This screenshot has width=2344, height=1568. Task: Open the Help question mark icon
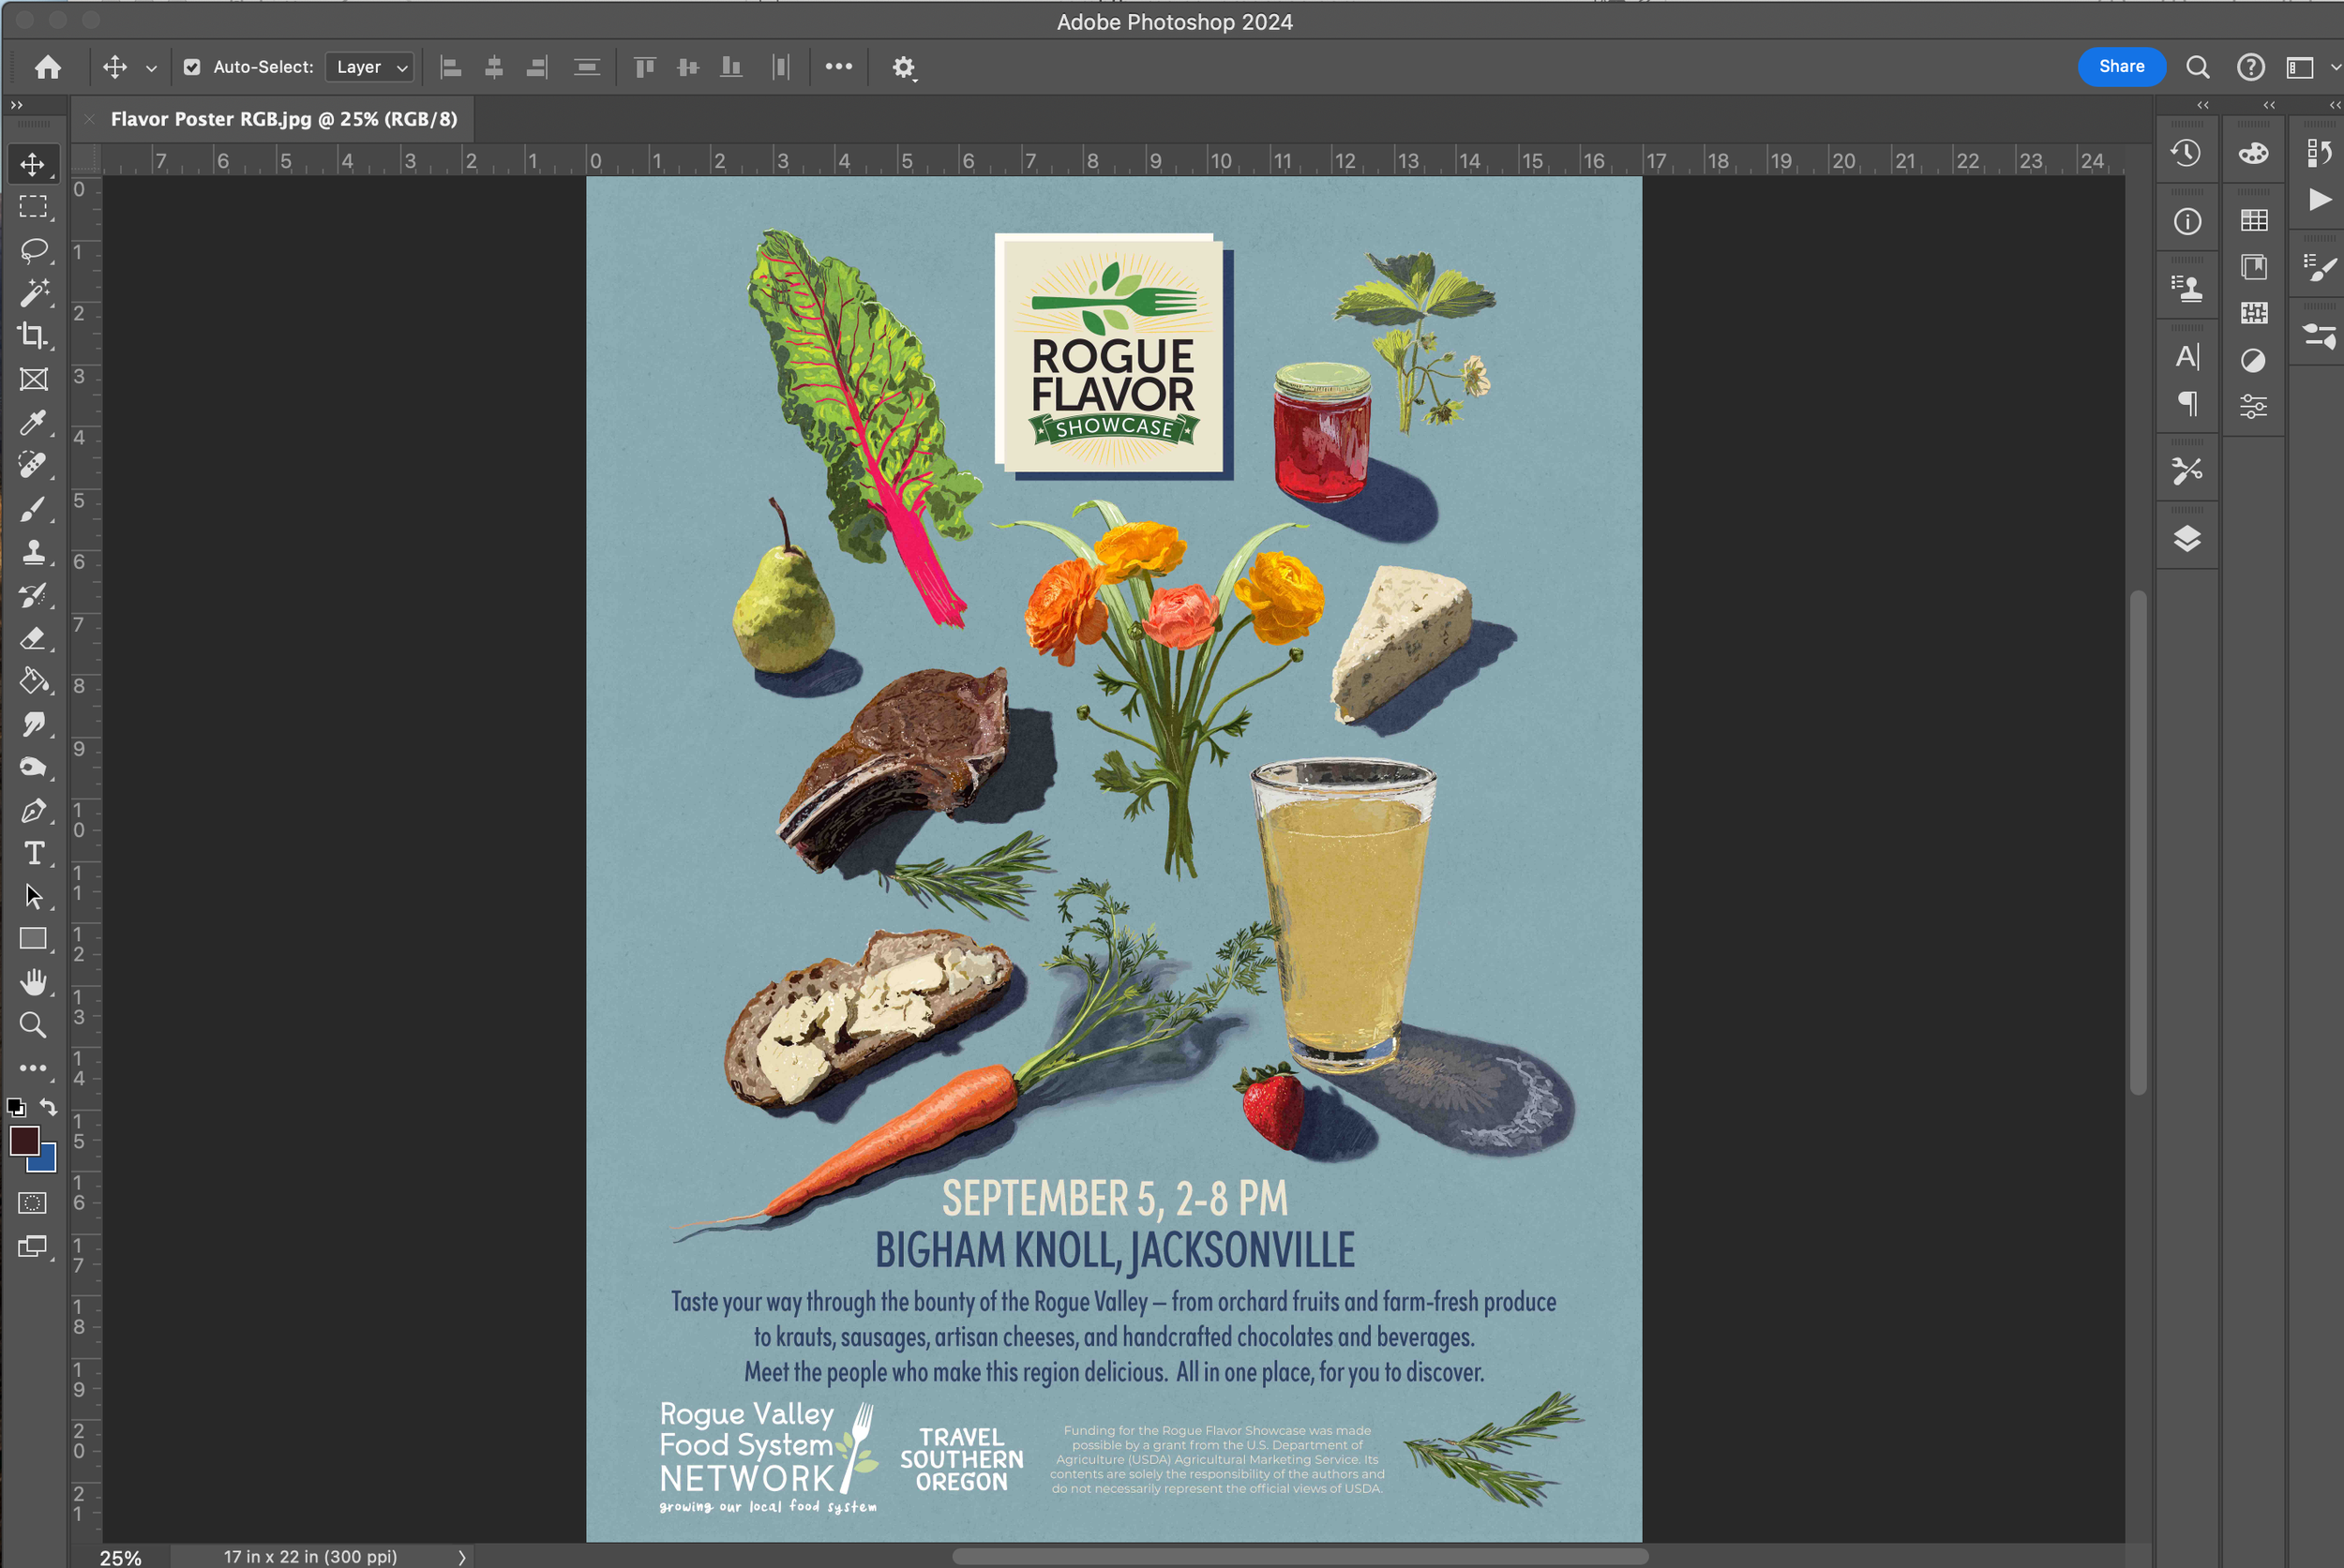coord(2250,67)
